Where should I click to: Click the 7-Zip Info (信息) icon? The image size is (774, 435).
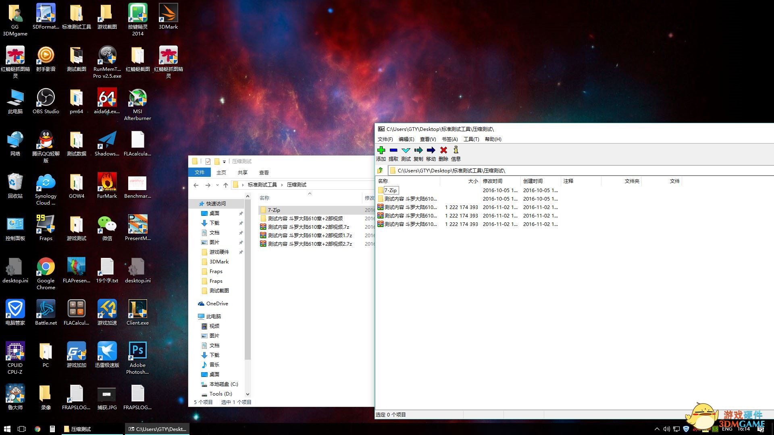pyautogui.click(x=456, y=150)
